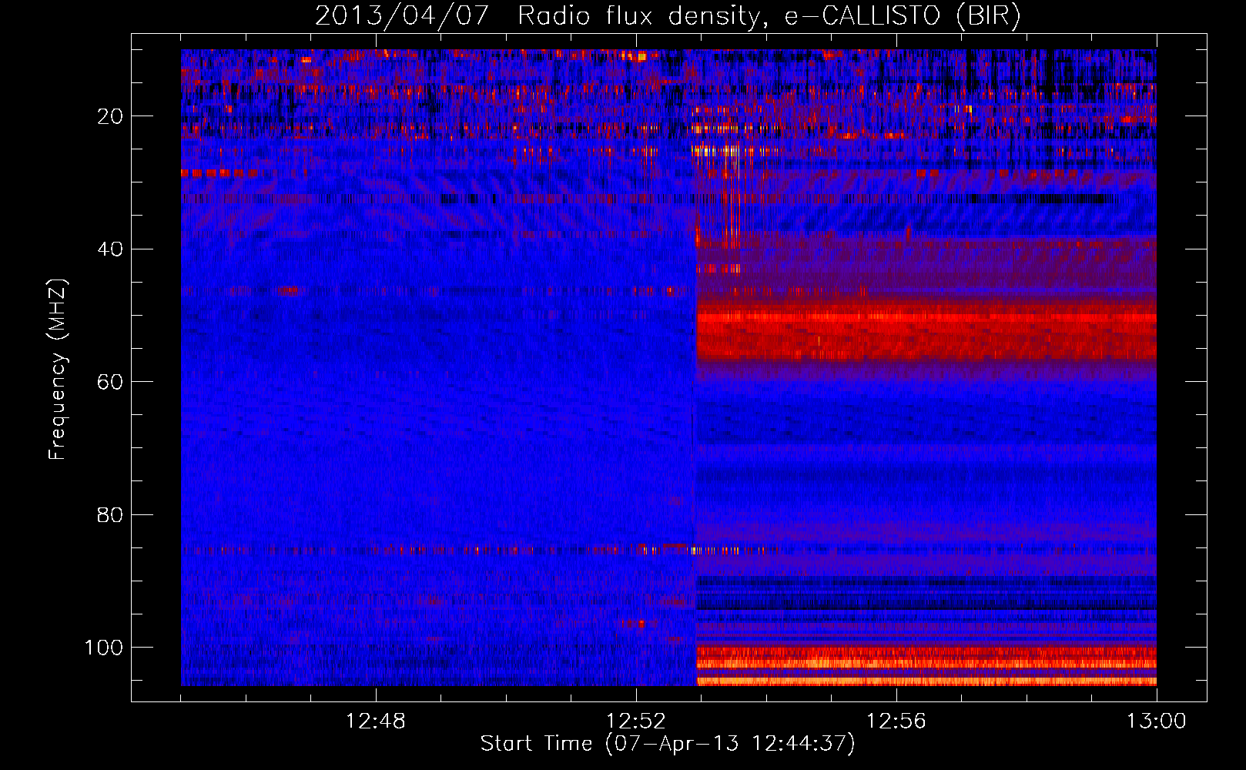Image resolution: width=1246 pixels, height=770 pixels.
Task: Click the plot title "Radio flux density, e-CALLISTO (BIR)"
Action: (x=769, y=16)
